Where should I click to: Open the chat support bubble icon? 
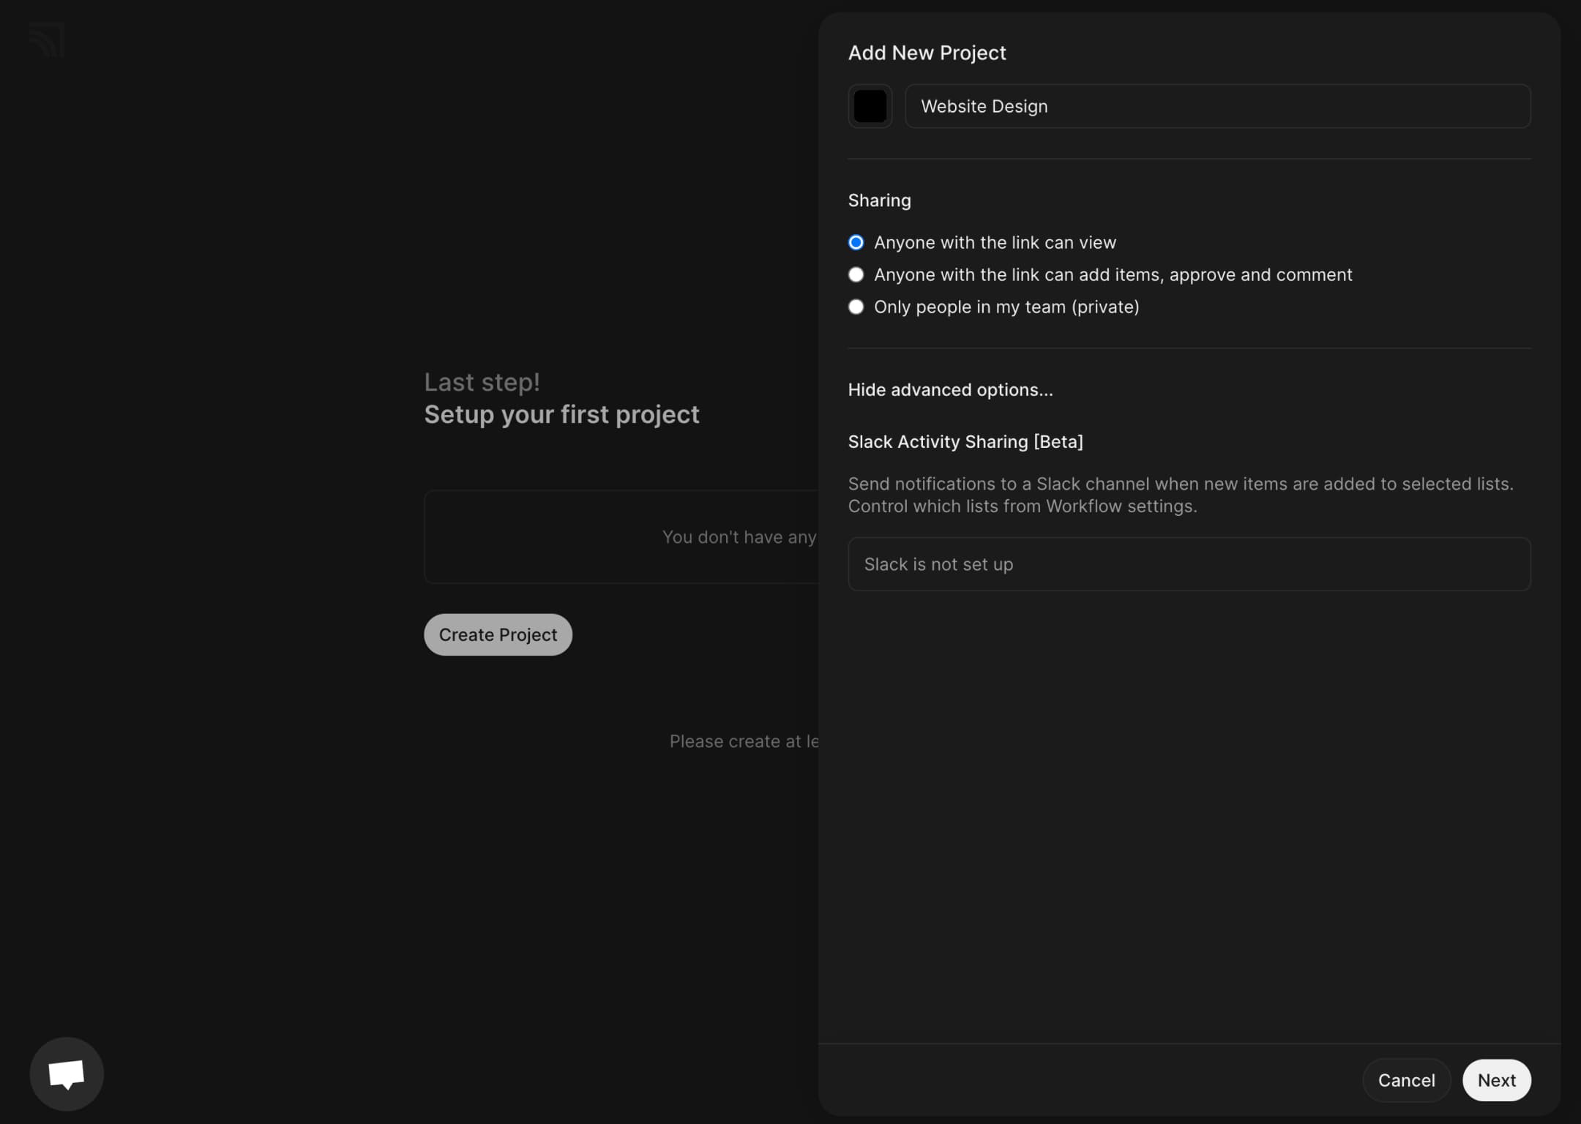coord(67,1074)
